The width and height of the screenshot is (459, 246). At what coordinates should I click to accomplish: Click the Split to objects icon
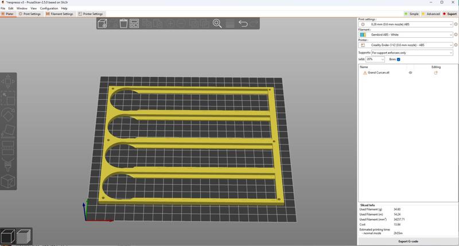tap(194, 24)
